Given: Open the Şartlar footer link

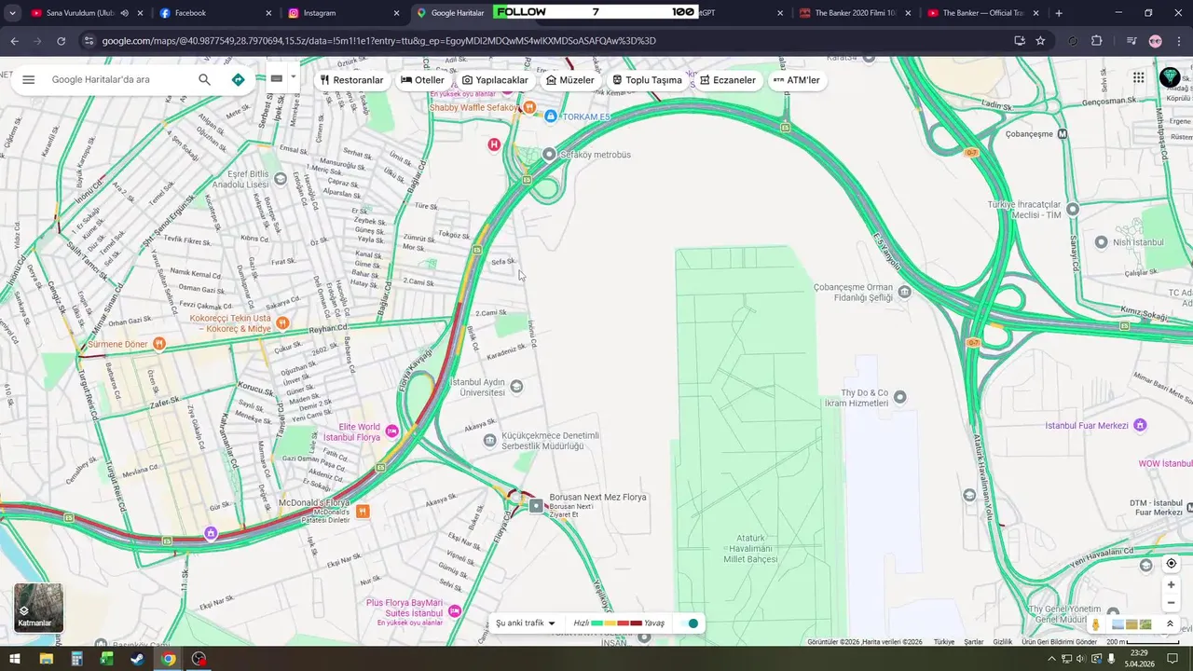Looking at the screenshot, I should pyautogui.click(x=973, y=642).
